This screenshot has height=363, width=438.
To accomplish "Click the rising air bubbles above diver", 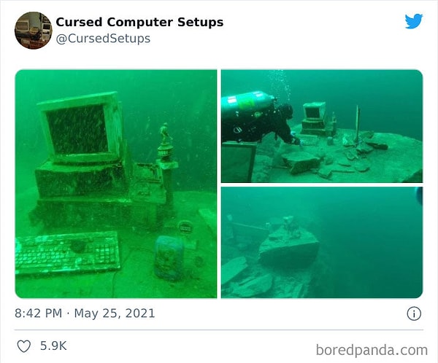I will [x=280, y=82].
